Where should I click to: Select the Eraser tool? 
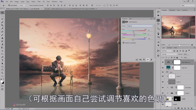2,44
